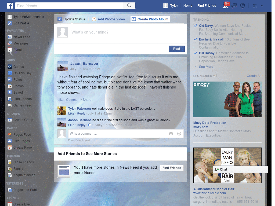Click the Saved bookmark icon
The height and width of the screenshot is (206, 275).
pyautogui.click(x=10, y=92)
